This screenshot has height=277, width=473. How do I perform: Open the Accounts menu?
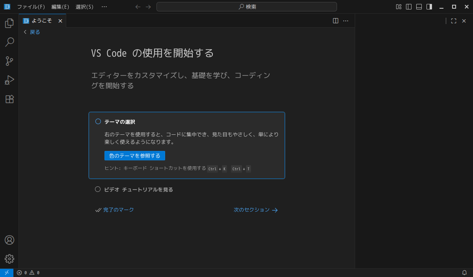(x=9, y=240)
